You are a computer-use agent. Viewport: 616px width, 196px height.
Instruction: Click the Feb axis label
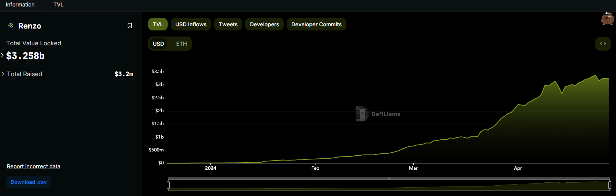(x=315, y=168)
